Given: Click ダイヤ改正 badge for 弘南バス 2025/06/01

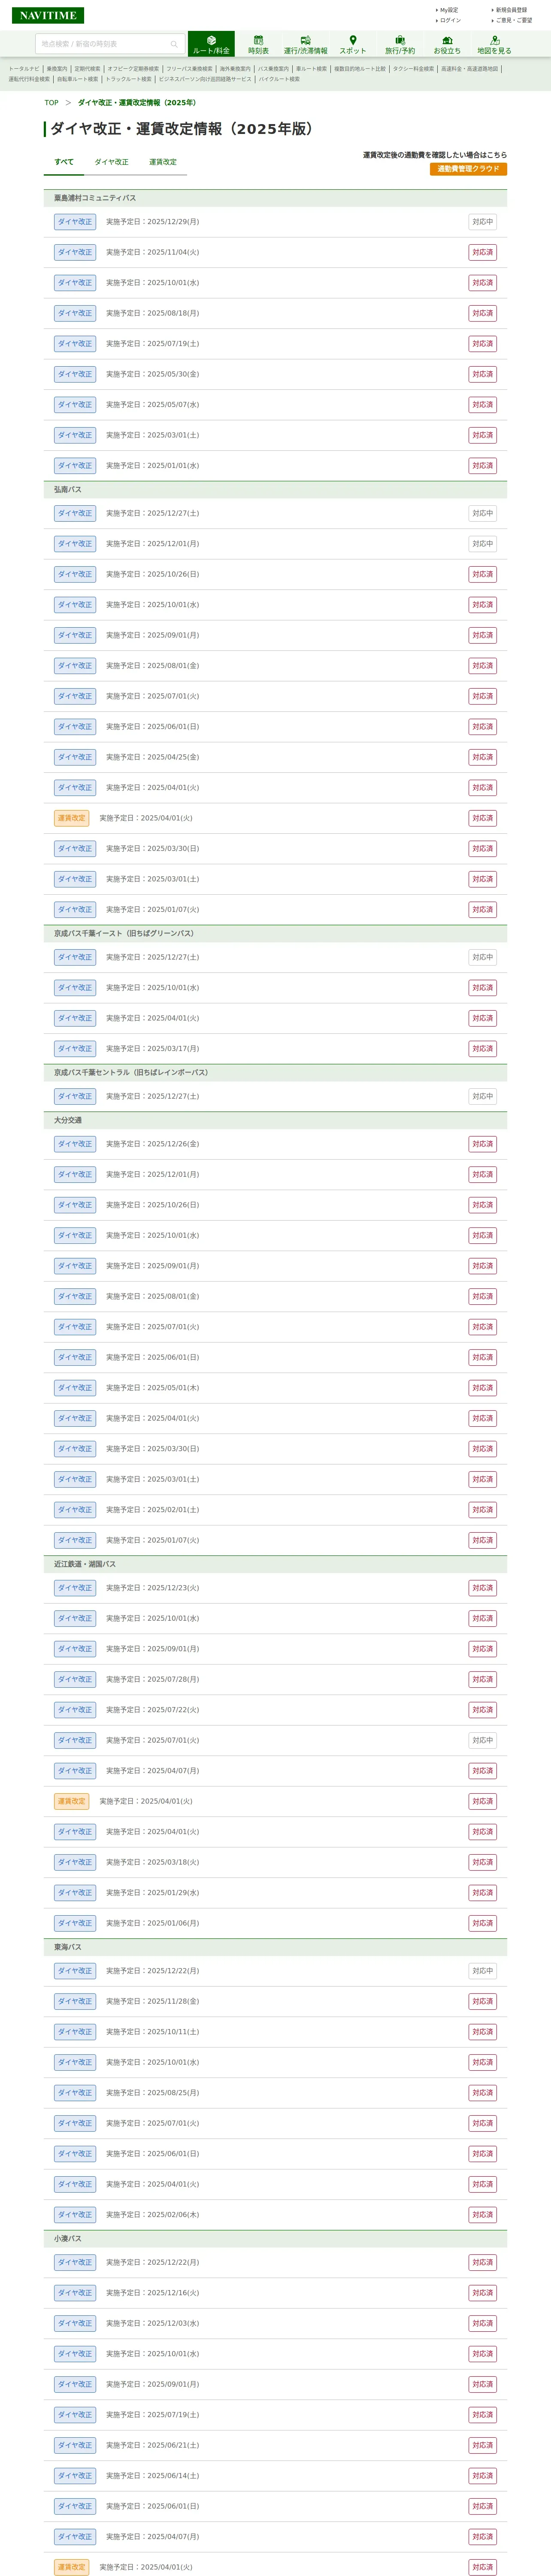Looking at the screenshot, I should coord(75,727).
